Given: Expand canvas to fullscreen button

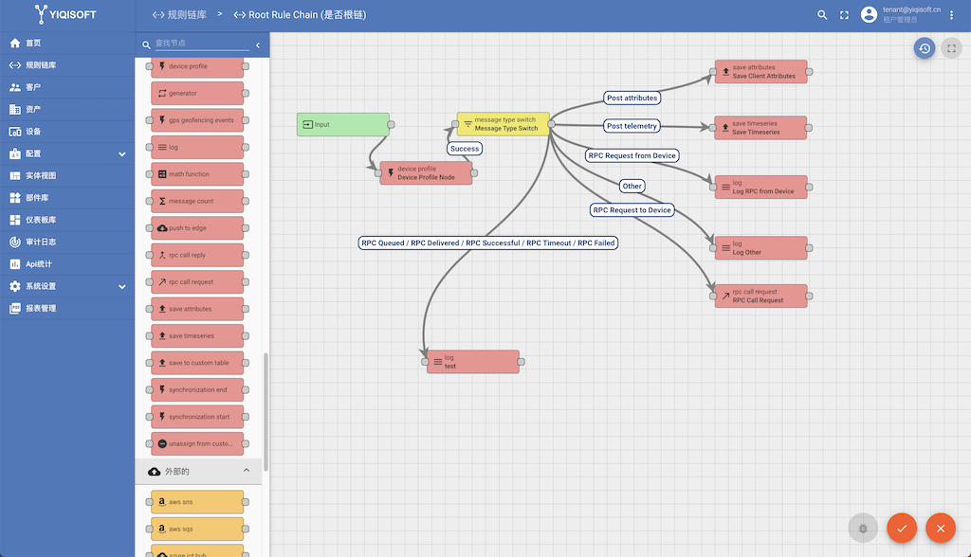Looking at the screenshot, I should (x=951, y=48).
